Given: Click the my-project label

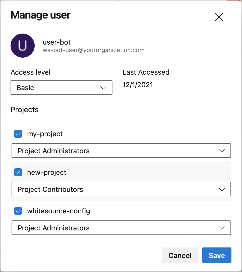Looking at the screenshot, I should (45, 134).
